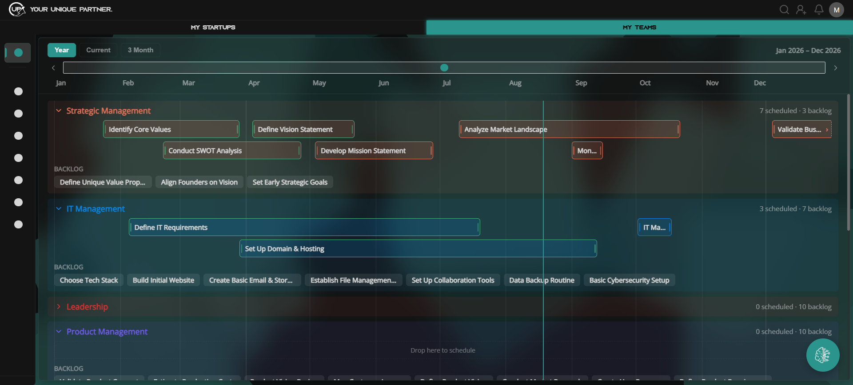Viewport: 853px width, 385px height.
Task: Open the Define Vision Statement task
Action: tap(303, 129)
